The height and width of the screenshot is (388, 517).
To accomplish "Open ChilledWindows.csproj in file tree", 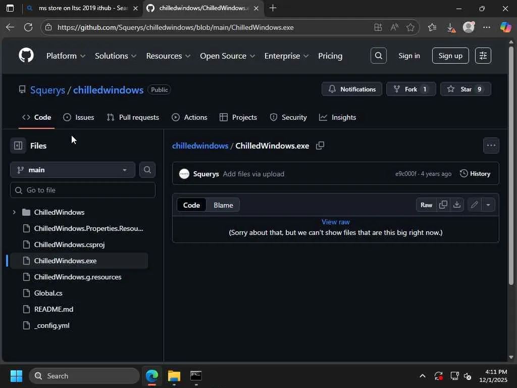I will click(x=69, y=245).
